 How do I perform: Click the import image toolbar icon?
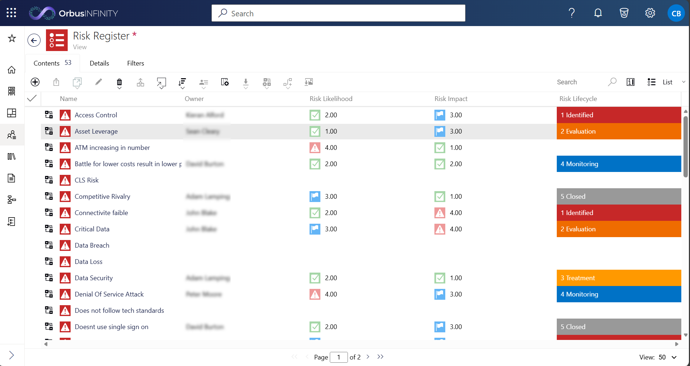tap(309, 82)
